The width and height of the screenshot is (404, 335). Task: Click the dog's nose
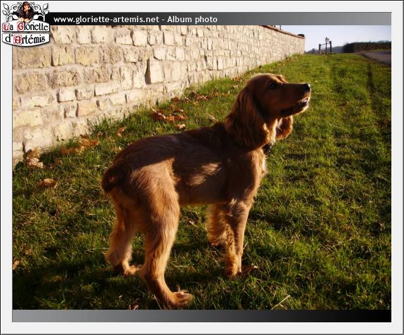307,86
